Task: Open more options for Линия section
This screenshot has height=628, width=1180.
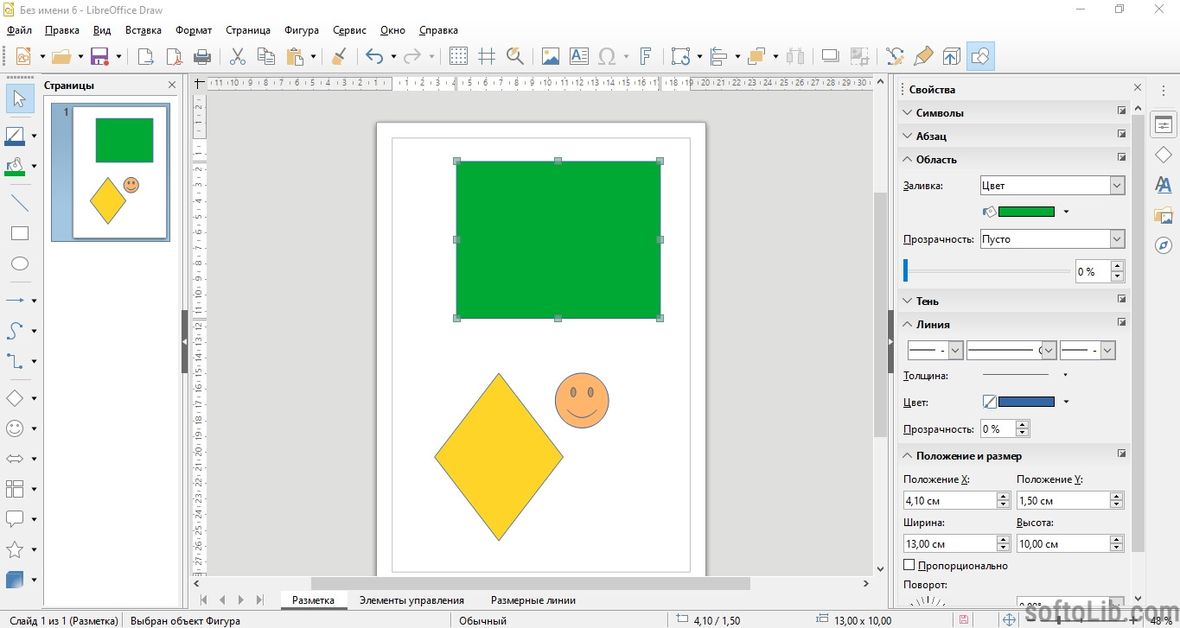Action: tap(1121, 323)
